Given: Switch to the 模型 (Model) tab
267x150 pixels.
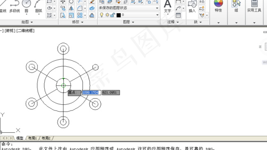Looking at the screenshot, I should 20,138.
